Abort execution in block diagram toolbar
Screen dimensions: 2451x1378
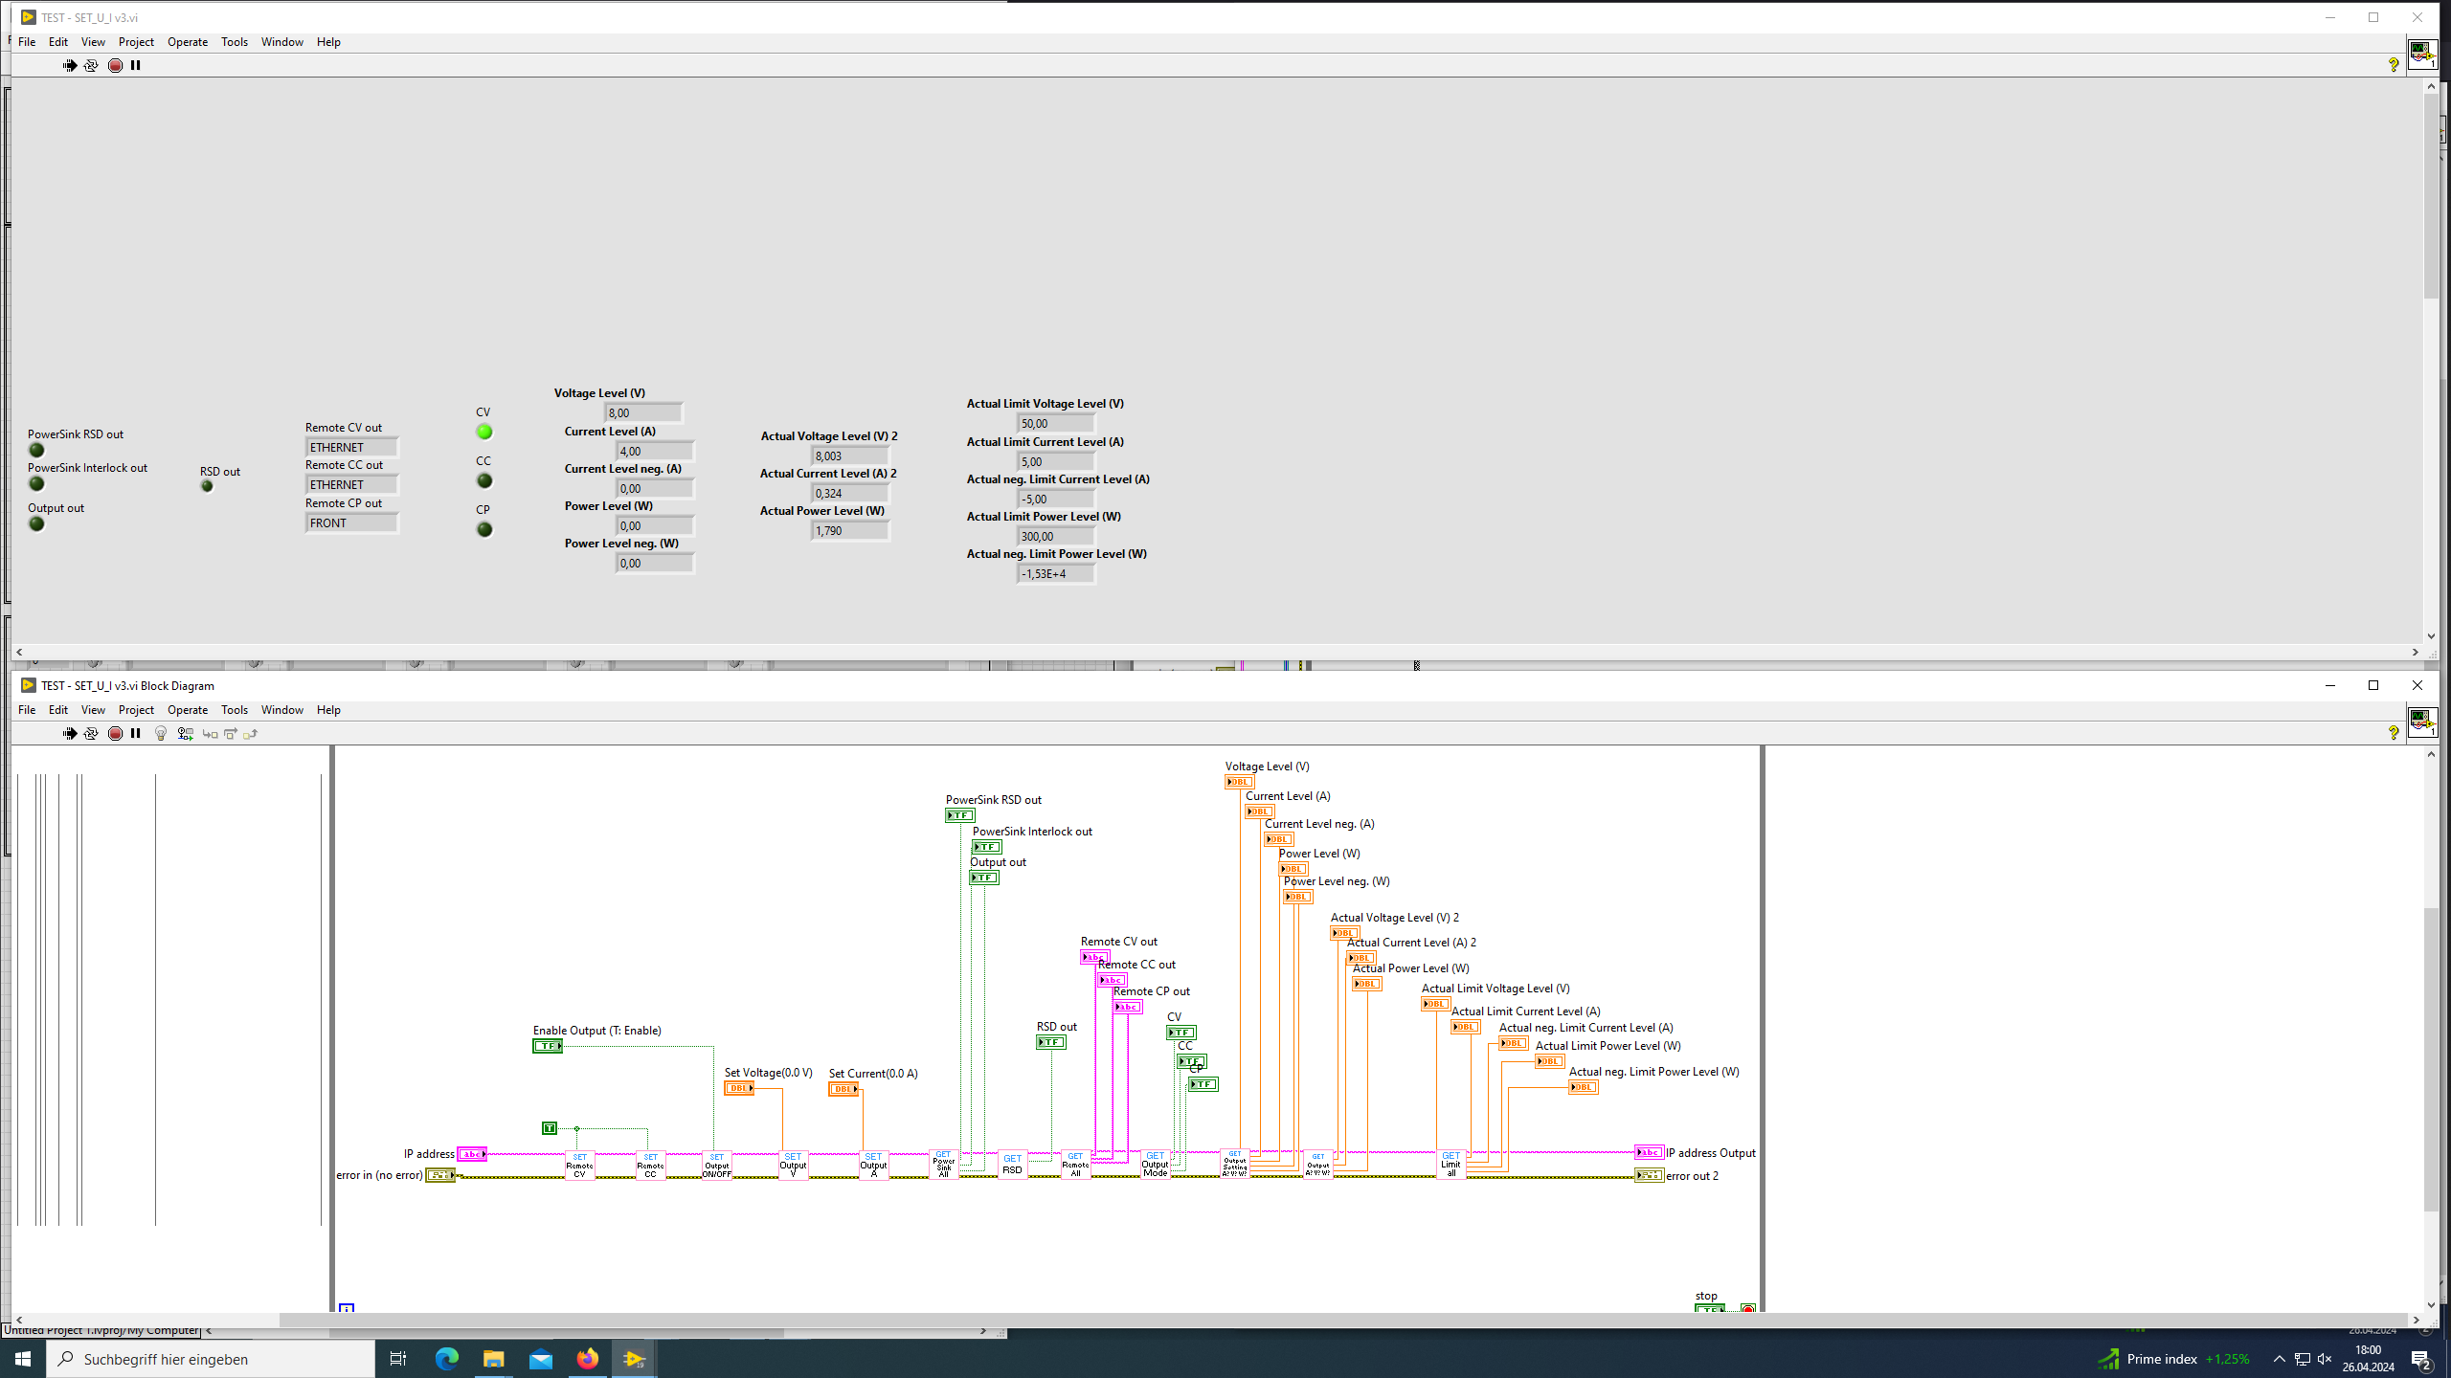115,733
